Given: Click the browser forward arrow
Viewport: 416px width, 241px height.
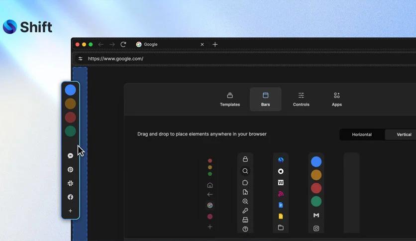Looking at the screenshot, I should (112, 44).
